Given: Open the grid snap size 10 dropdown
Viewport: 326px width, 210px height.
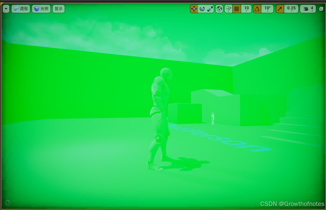Looking at the screenshot, I should [247, 9].
